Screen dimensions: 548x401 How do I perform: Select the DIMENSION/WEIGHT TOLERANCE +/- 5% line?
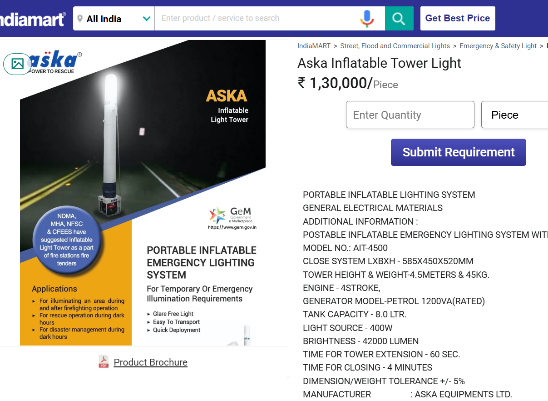(x=384, y=381)
